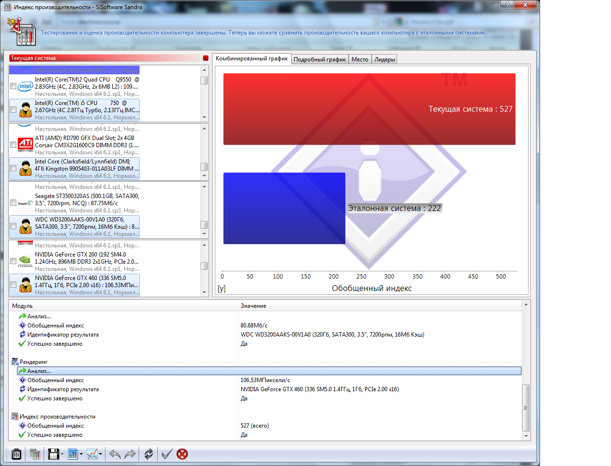
Task: Click the results table scroll-down arrow
Action: (x=526, y=436)
